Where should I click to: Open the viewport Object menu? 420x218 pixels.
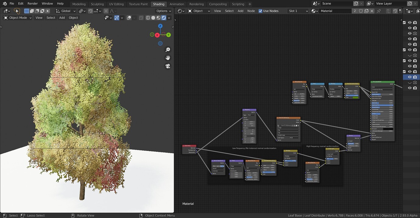point(73,18)
